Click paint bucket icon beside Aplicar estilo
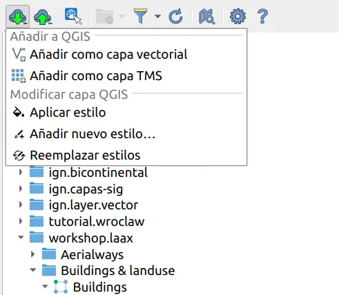The width and height of the screenshot is (339, 295). coord(19,112)
